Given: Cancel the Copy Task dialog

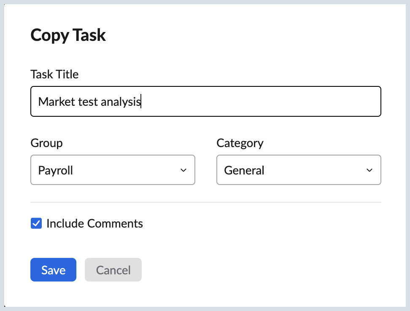Looking at the screenshot, I should tap(113, 270).
